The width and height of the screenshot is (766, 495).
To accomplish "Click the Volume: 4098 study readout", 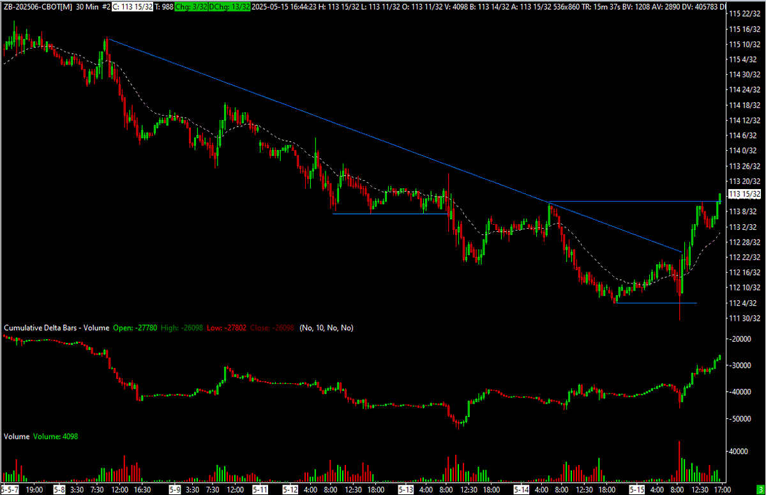I will 55,437.
